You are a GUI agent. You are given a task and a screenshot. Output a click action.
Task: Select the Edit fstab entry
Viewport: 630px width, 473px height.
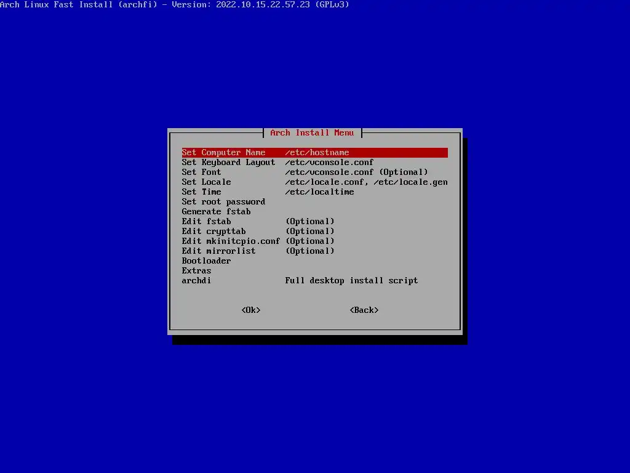pos(314,222)
